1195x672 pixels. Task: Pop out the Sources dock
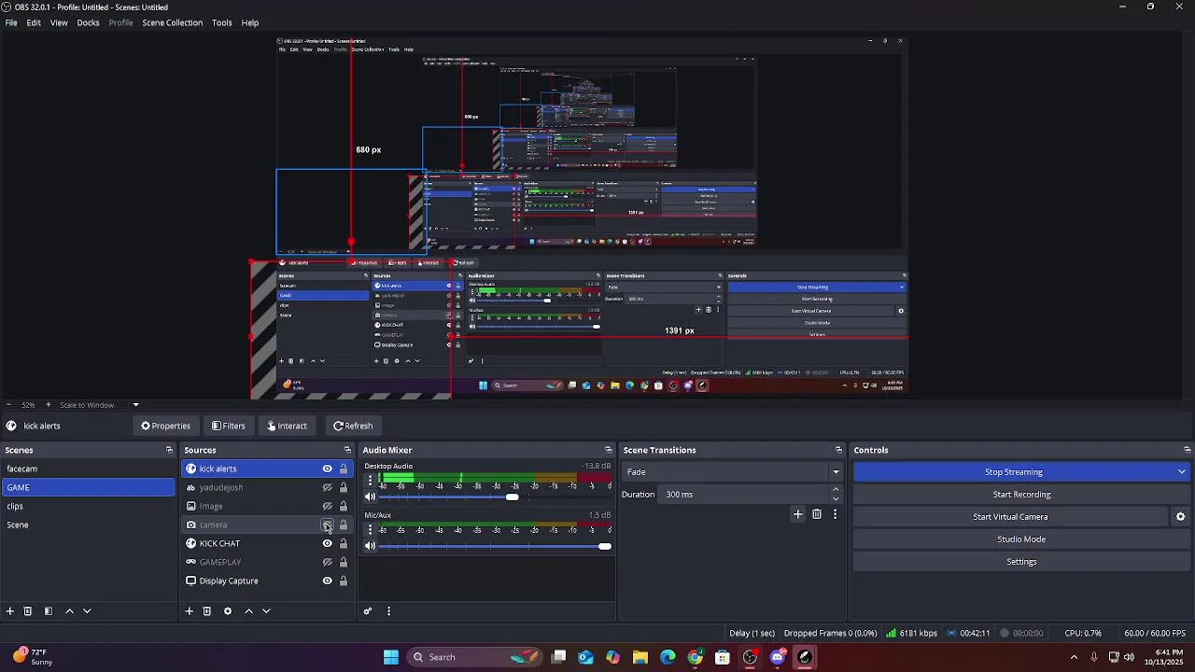(347, 450)
